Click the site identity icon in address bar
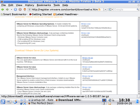 pyautogui.click(x=30, y=9)
